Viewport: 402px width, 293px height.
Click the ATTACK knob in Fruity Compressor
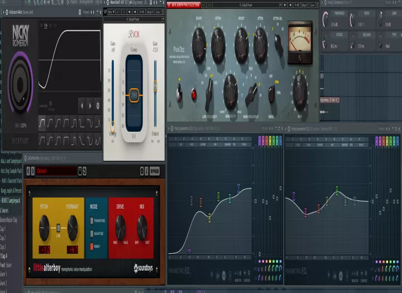[x=326, y=41]
